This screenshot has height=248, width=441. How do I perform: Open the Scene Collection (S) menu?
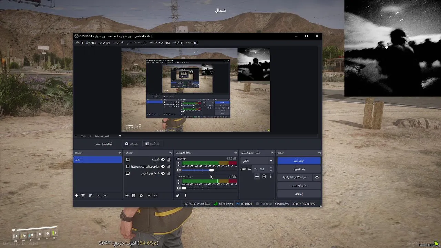[x=160, y=43]
